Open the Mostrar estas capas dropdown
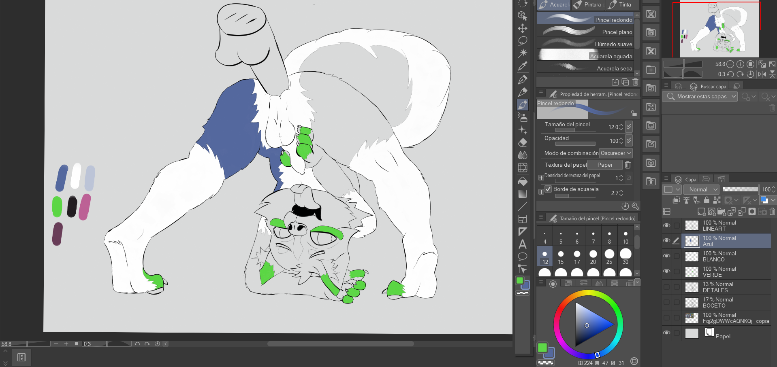777x367 pixels. pyautogui.click(x=700, y=97)
